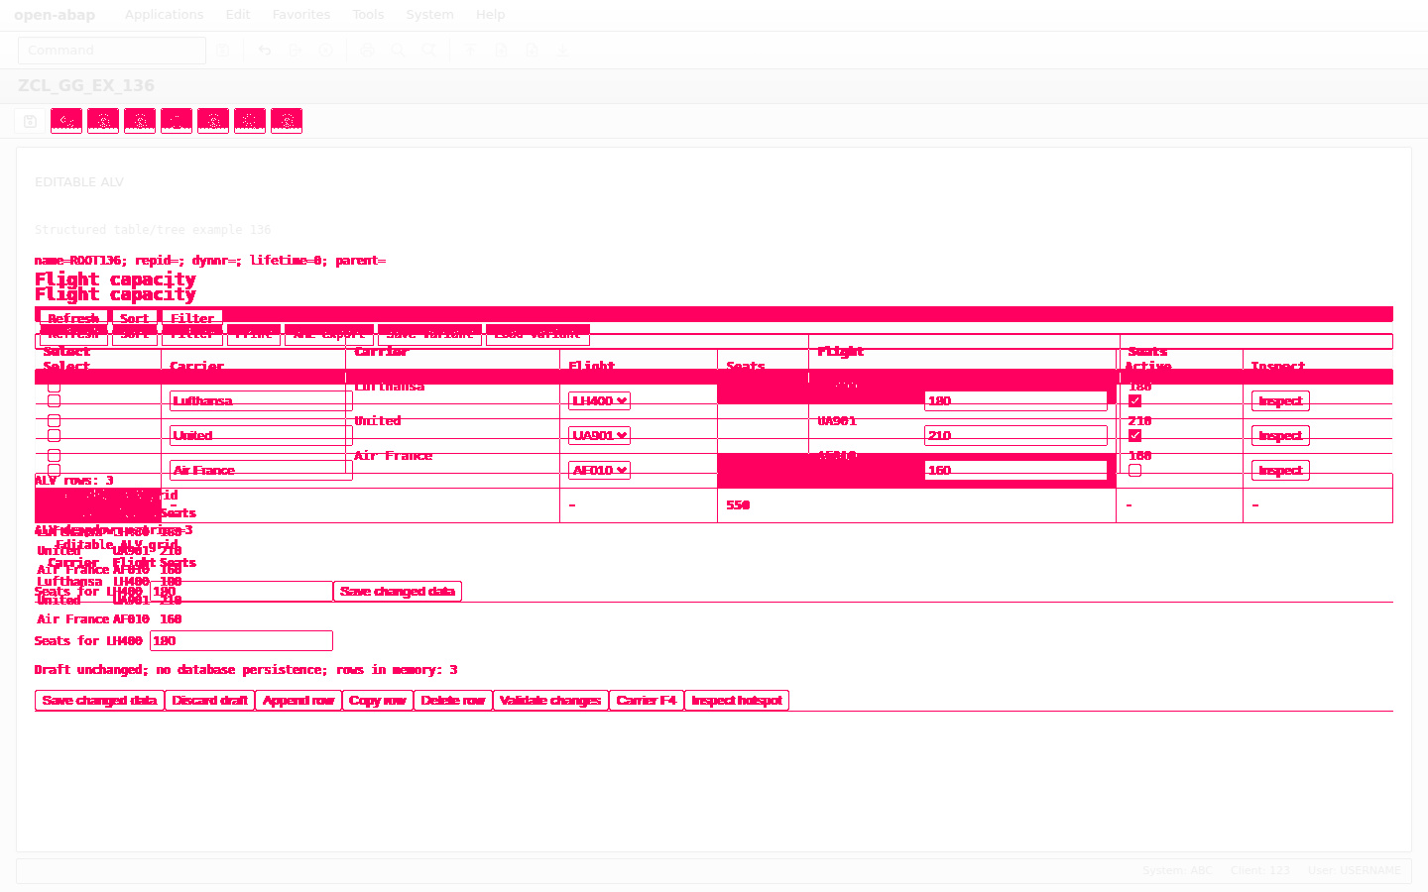
Task: Click the magnifier search icon in toolbar
Action: pos(398,51)
